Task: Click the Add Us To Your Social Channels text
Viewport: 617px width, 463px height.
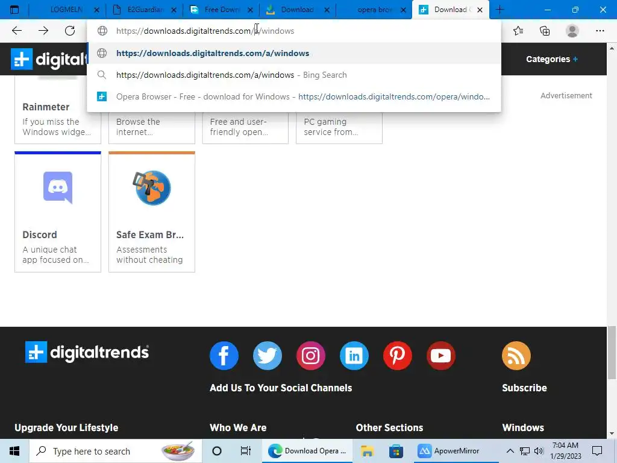Action: click(281, 388)
